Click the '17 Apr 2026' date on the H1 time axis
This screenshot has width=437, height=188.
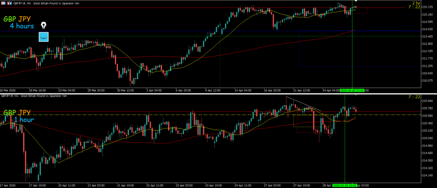8,185
